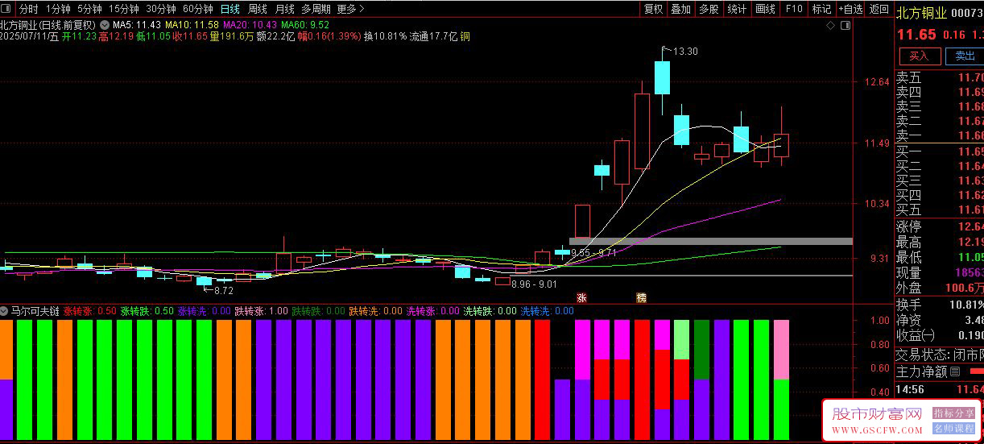Click the 卖一 order book row

pos(940,135)
